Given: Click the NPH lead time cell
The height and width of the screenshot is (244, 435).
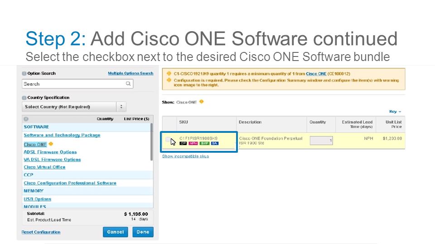Looking at the screenshot, I should click(x=368, y=138).
